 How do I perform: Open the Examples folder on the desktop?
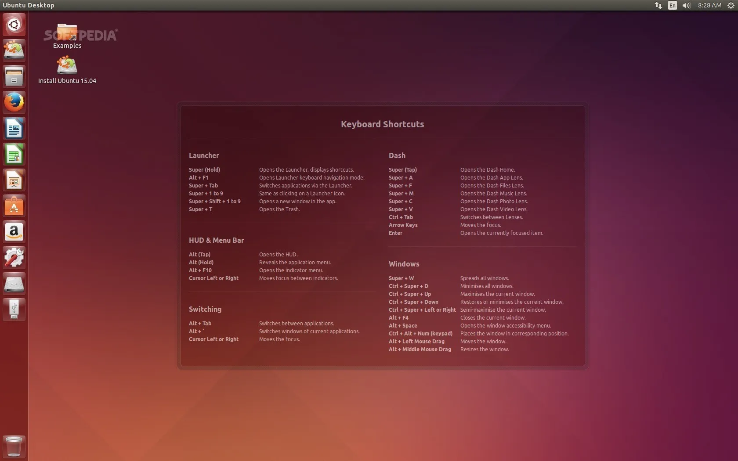(67, 33)
